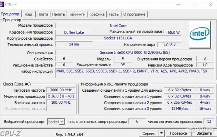Click the Coffee Lake code name value

(x=74, y=32)
